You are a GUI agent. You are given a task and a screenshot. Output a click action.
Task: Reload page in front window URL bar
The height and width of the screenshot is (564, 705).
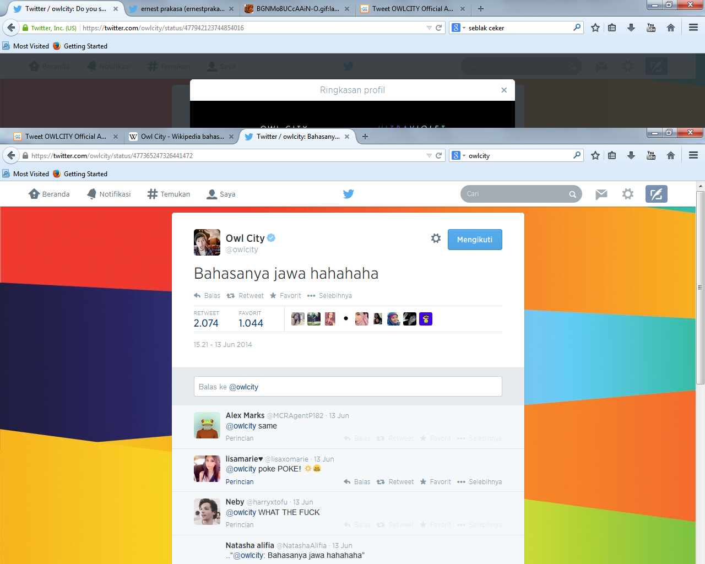pos(439,156)
